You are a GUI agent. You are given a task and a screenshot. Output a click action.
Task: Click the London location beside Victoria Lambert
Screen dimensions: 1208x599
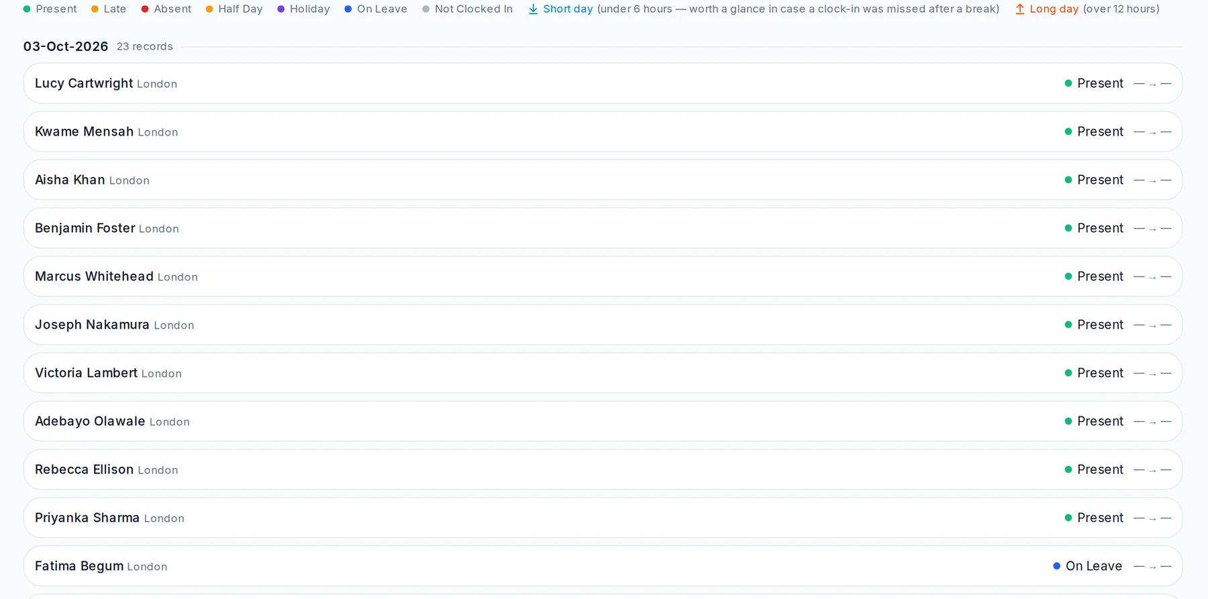[x=162, y=374]
